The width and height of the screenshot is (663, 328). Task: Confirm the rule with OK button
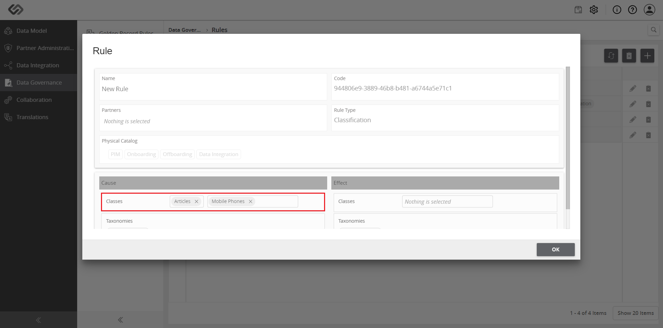click(555, 250)
